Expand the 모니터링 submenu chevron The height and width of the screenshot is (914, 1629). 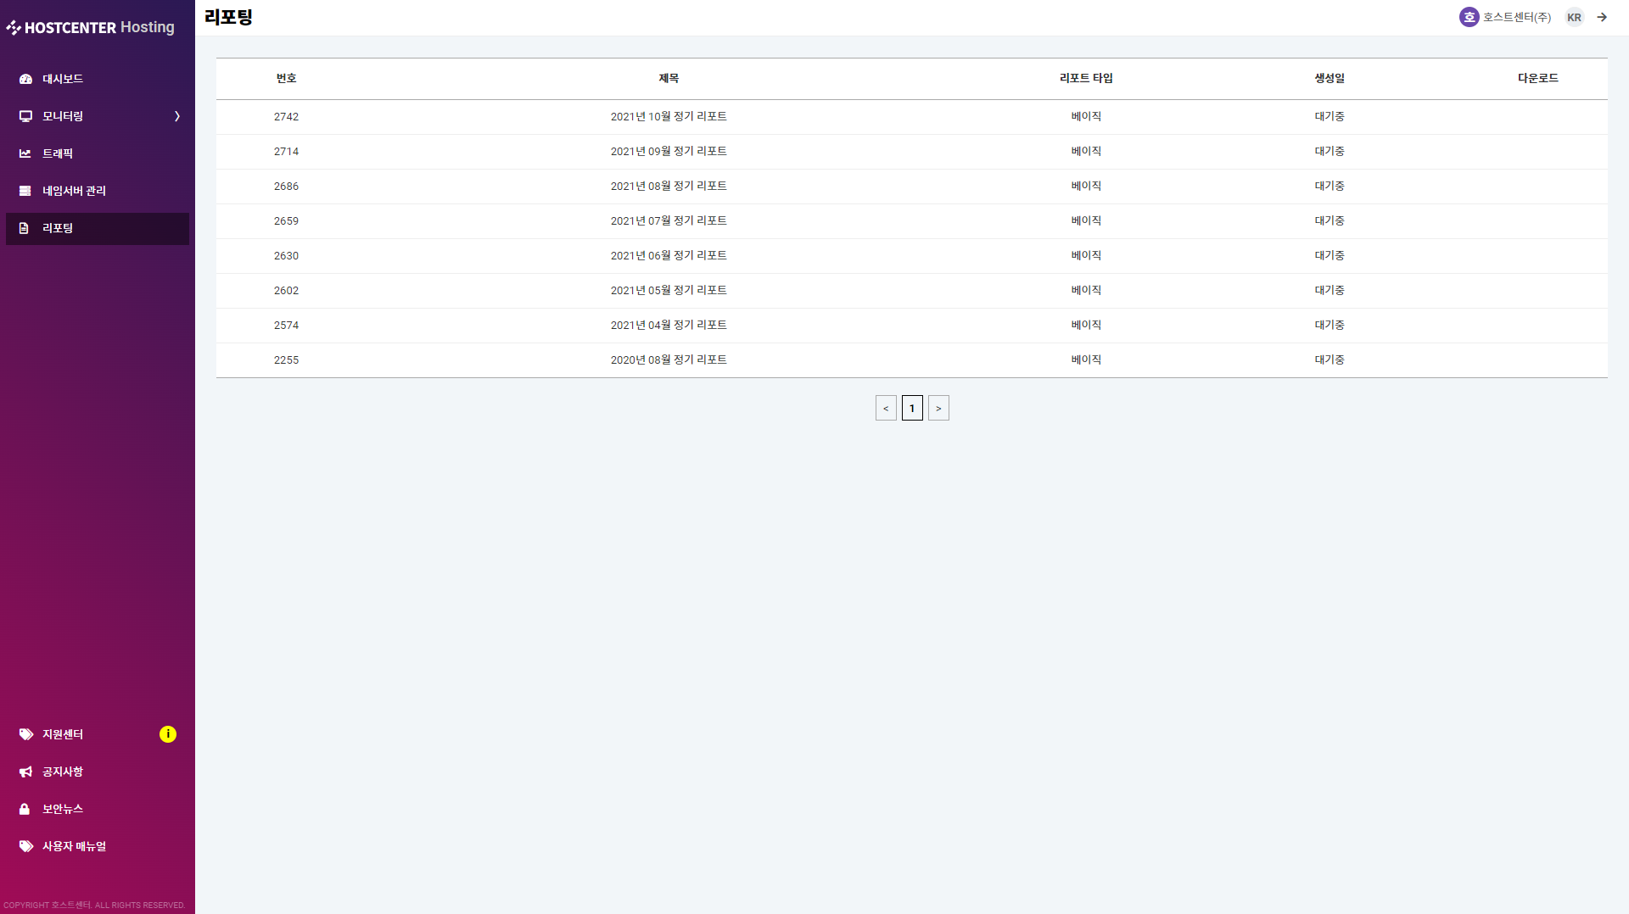point(177,116)
